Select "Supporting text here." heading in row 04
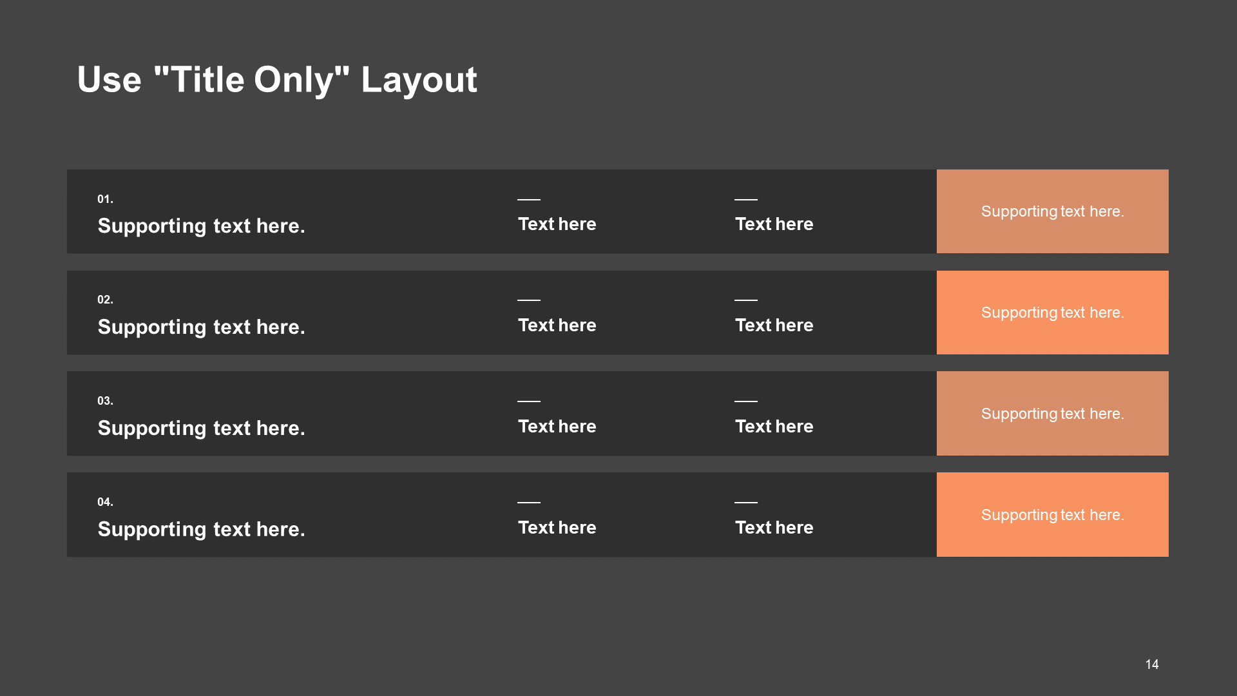This screenshot has height=696, width=1237. pyautogui.click(x=201, y=530)
